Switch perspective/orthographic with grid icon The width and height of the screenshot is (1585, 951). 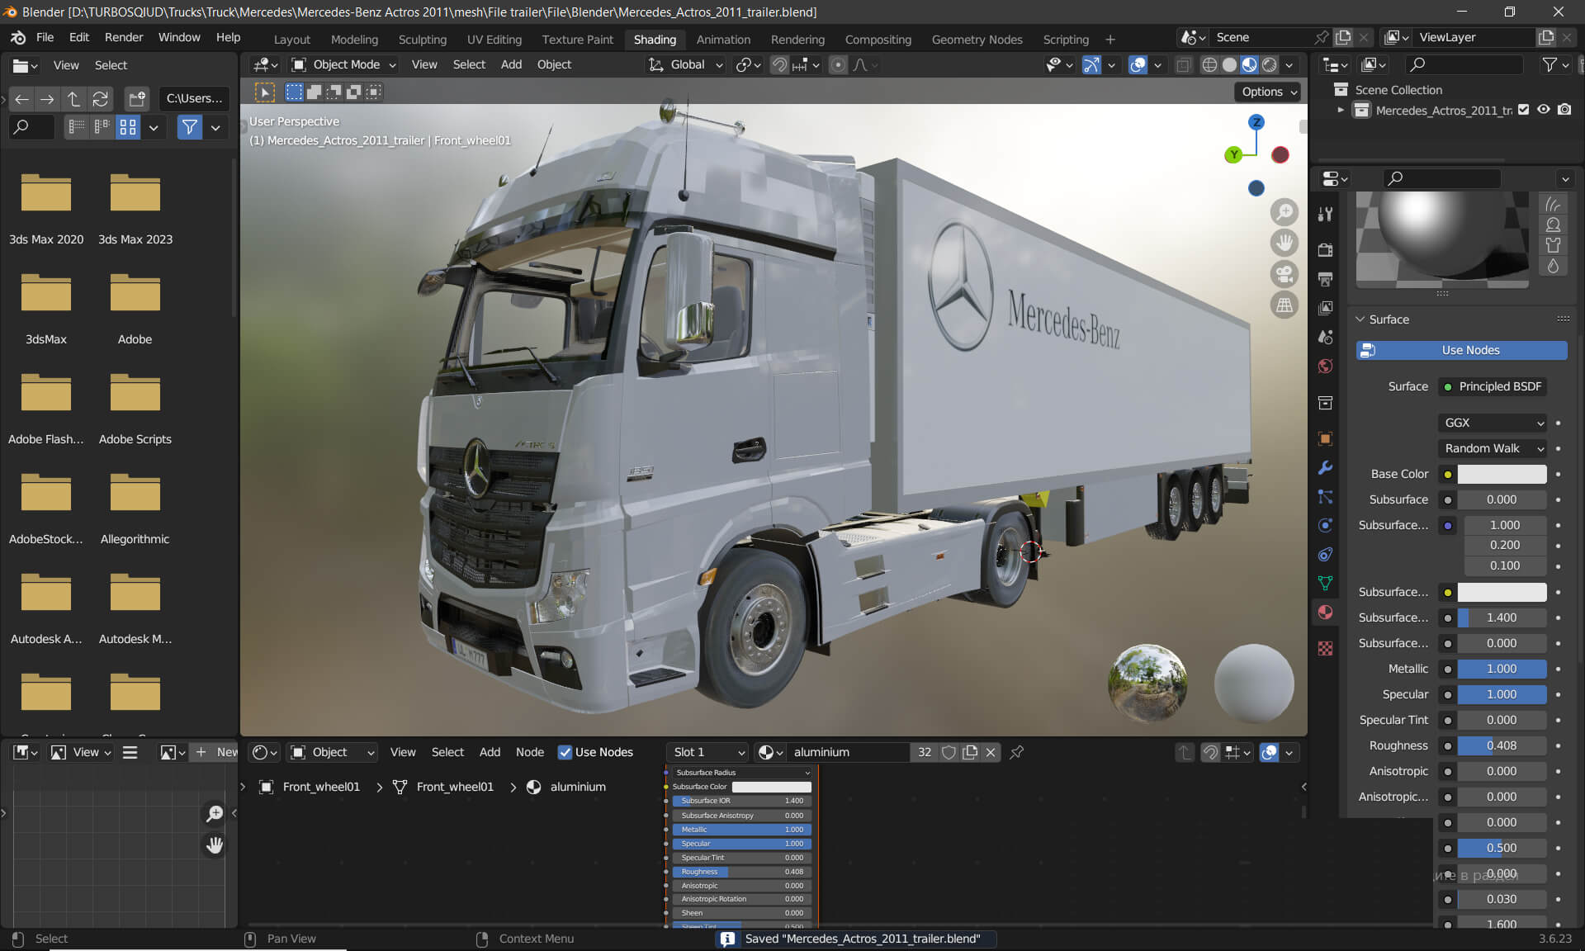click(1284, 305)
